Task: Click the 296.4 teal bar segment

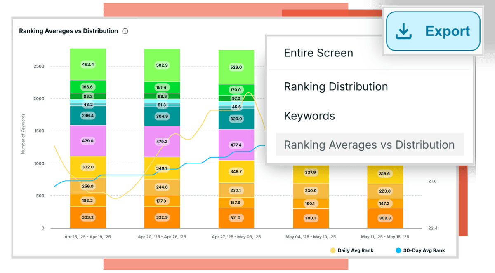Action: coord(88,116)
